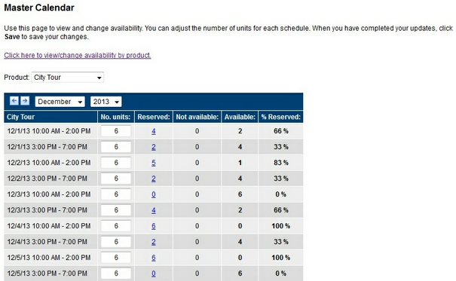The width and height of the screenshot is (456, 281).
Task: Select the Product label
Action: pyautogui.click(x=17, y=78)
